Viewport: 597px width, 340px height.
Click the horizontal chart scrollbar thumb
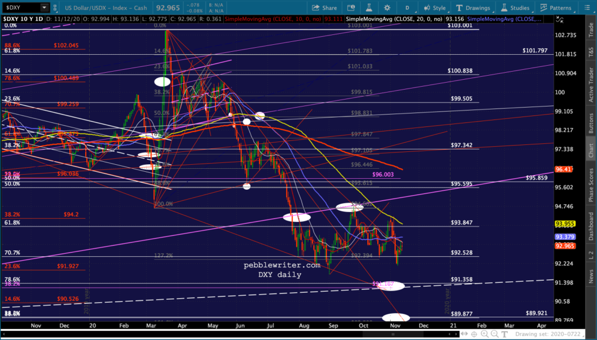(394, 334)
